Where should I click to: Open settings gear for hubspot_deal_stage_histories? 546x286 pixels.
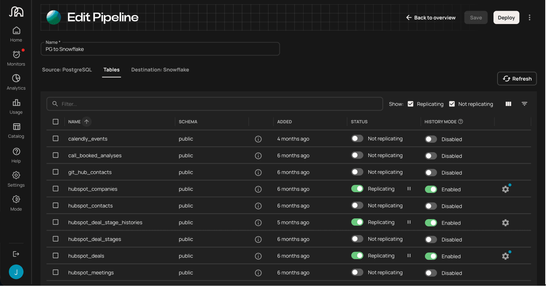[505, 223]
